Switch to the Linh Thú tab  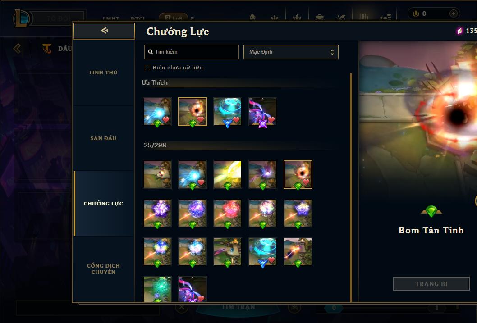103,73
